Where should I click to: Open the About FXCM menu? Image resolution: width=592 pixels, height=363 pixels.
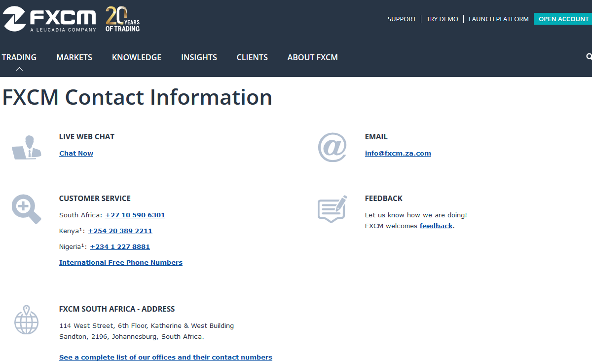tap(312, 57)
